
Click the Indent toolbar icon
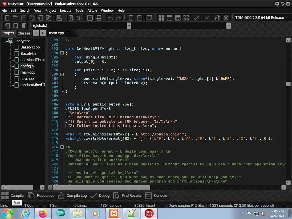pos(131,18)
